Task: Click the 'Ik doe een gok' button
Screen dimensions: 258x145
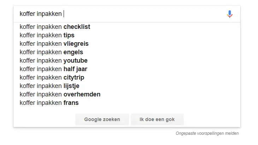Action: 157,119
